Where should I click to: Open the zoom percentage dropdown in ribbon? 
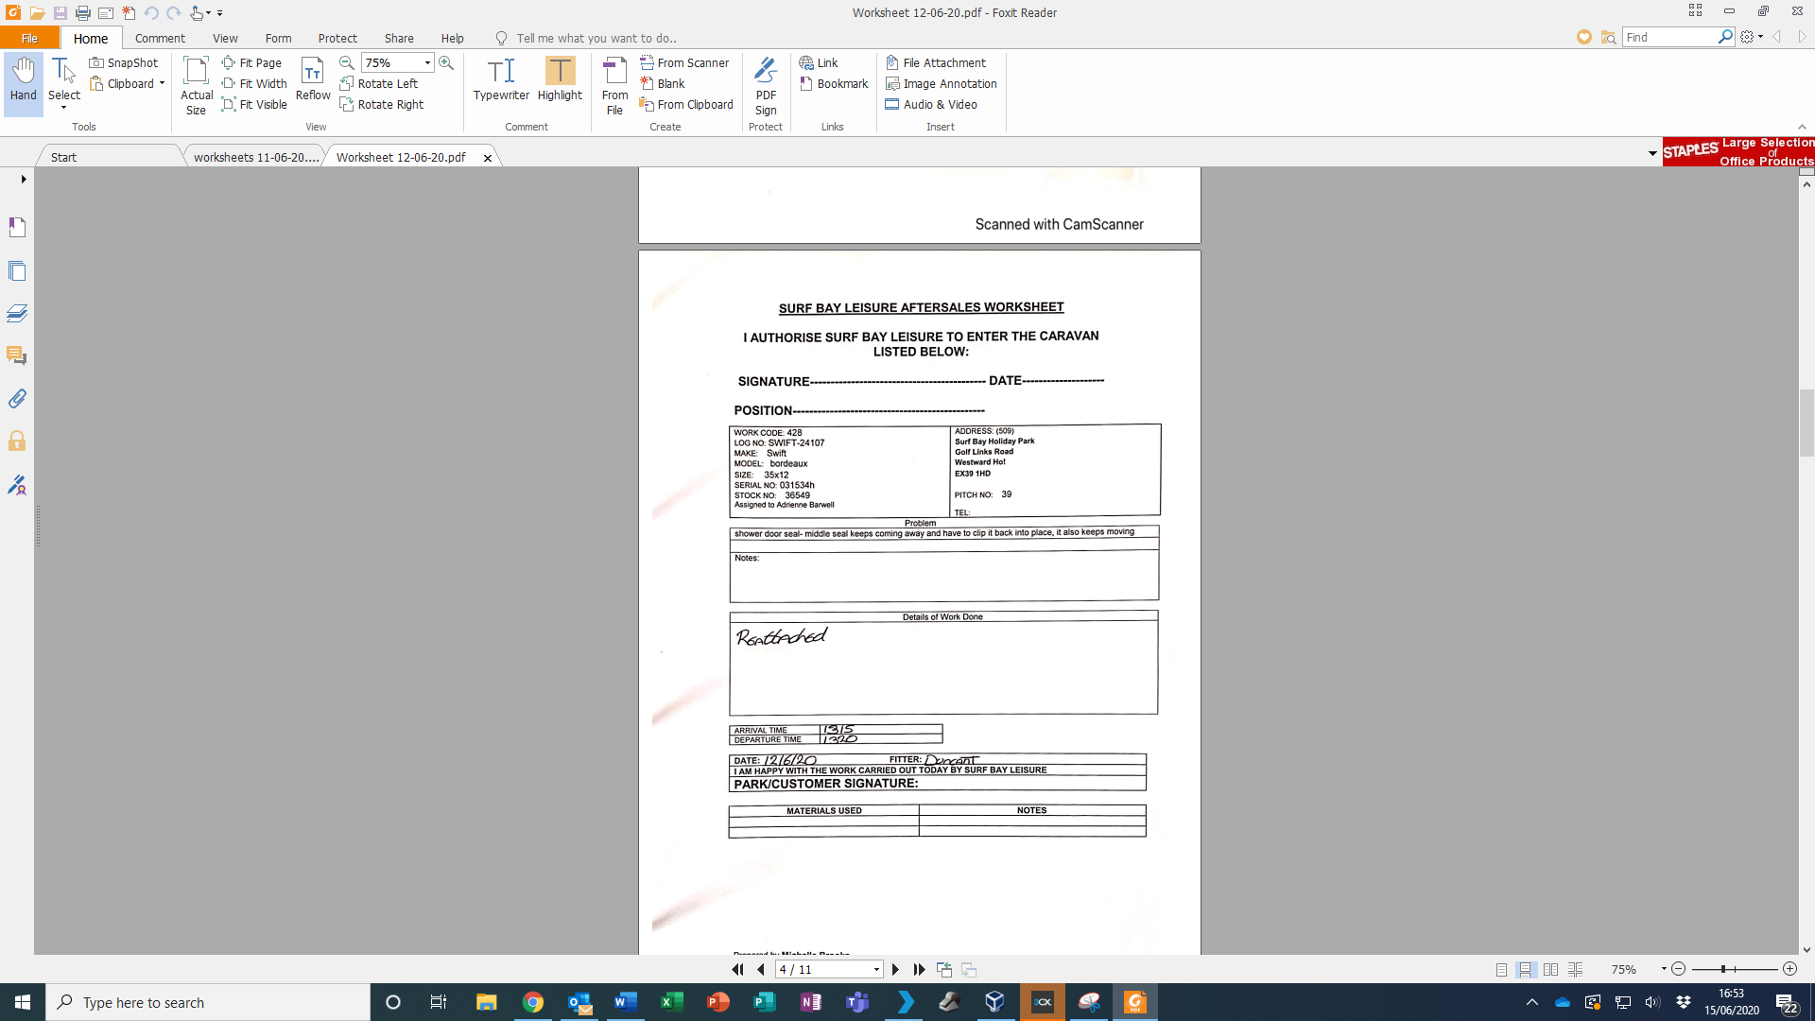click(x=427, y=62)
